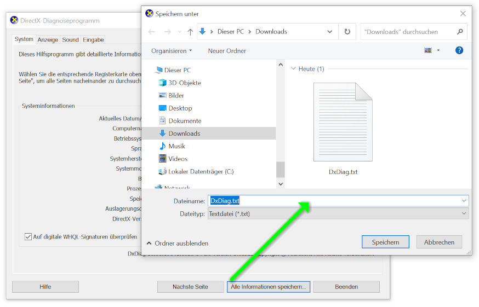The image size is (479, 307).
Task: Switch to the Sound tab in DirectX-Diagnoseprogramm
Action: 70,39
